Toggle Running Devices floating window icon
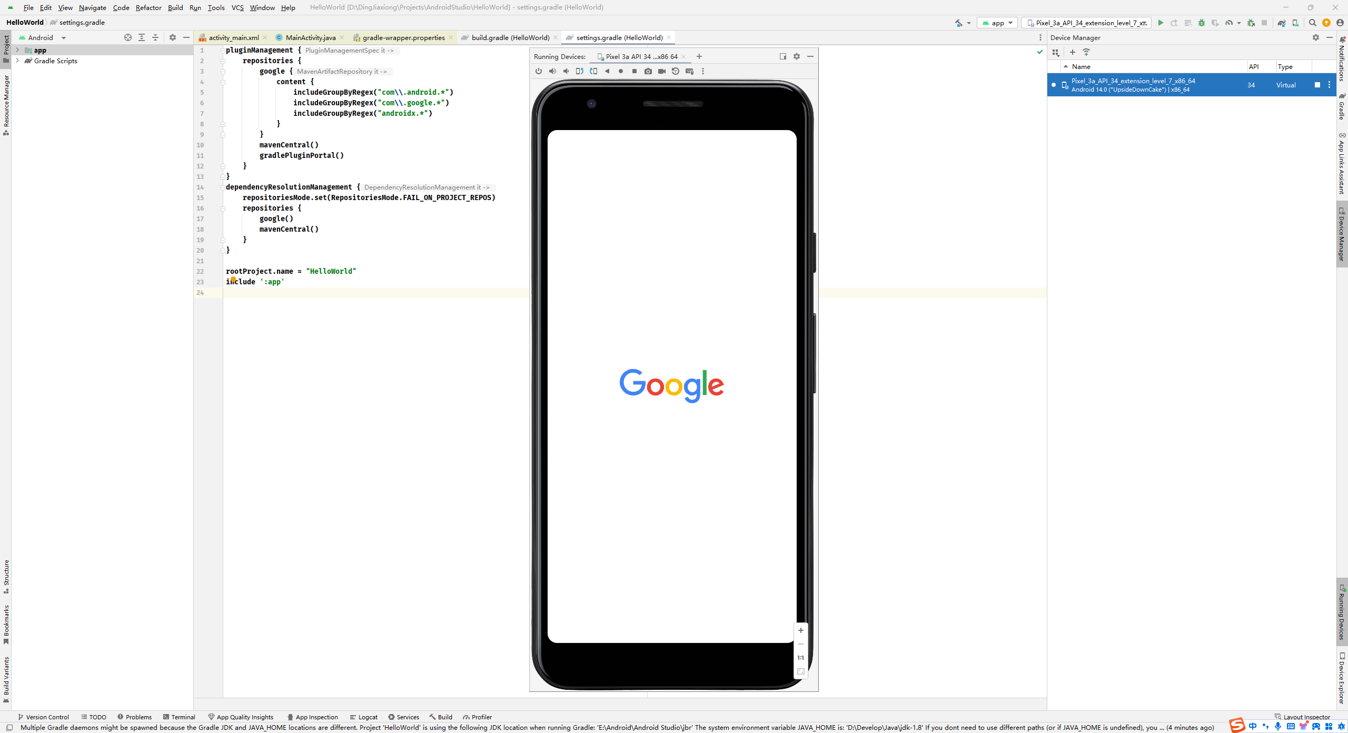This screenshot has width=1348, height=733. [783, 56]
